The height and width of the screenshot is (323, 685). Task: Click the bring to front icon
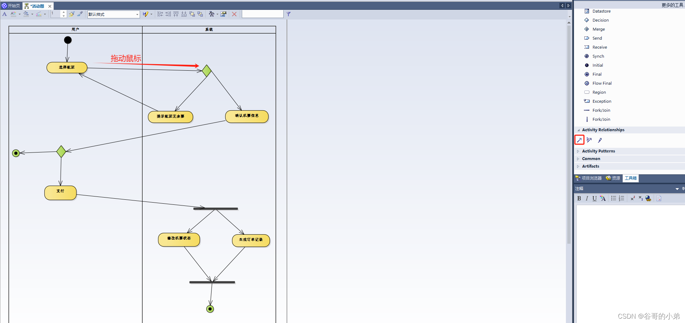tap(192, 14)
